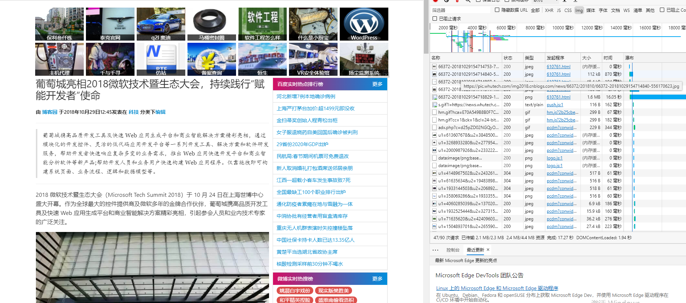Filter requests by JS type
This screenshot has width=686, height=303.
point(559,11)
